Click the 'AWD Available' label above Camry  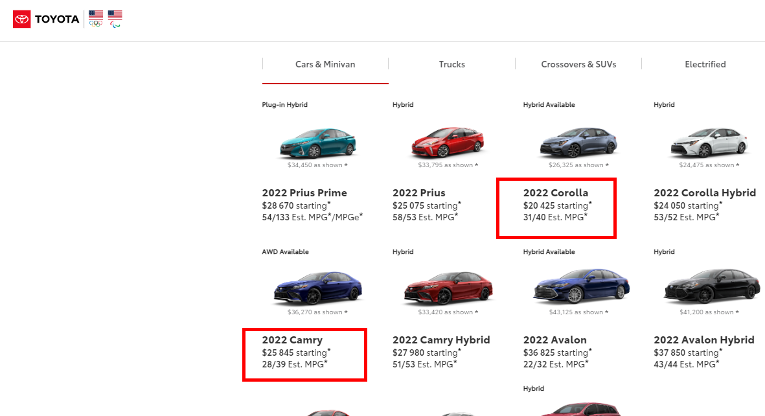pyautogui.click(x=286, y=252)
